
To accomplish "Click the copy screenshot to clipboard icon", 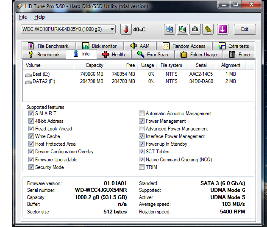I will (x=183, y=29).
